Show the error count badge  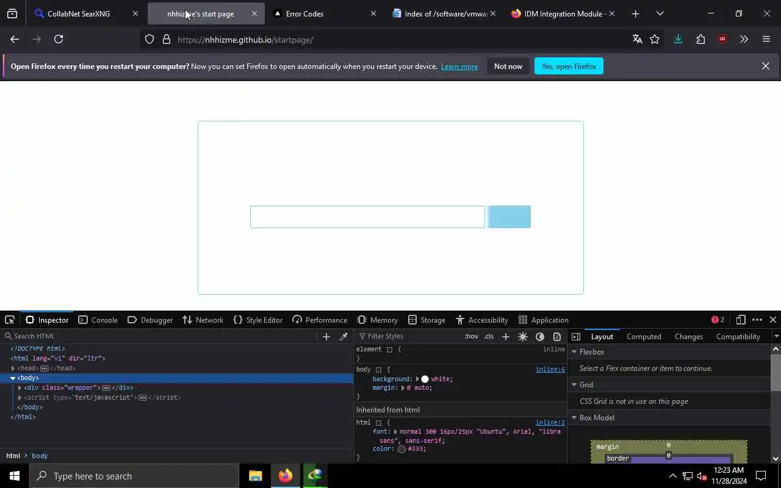click(718, 320)
